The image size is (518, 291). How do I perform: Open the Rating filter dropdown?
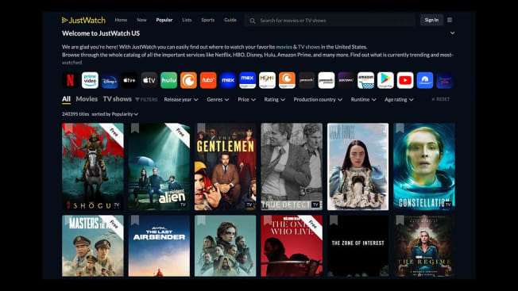[275, 100]
